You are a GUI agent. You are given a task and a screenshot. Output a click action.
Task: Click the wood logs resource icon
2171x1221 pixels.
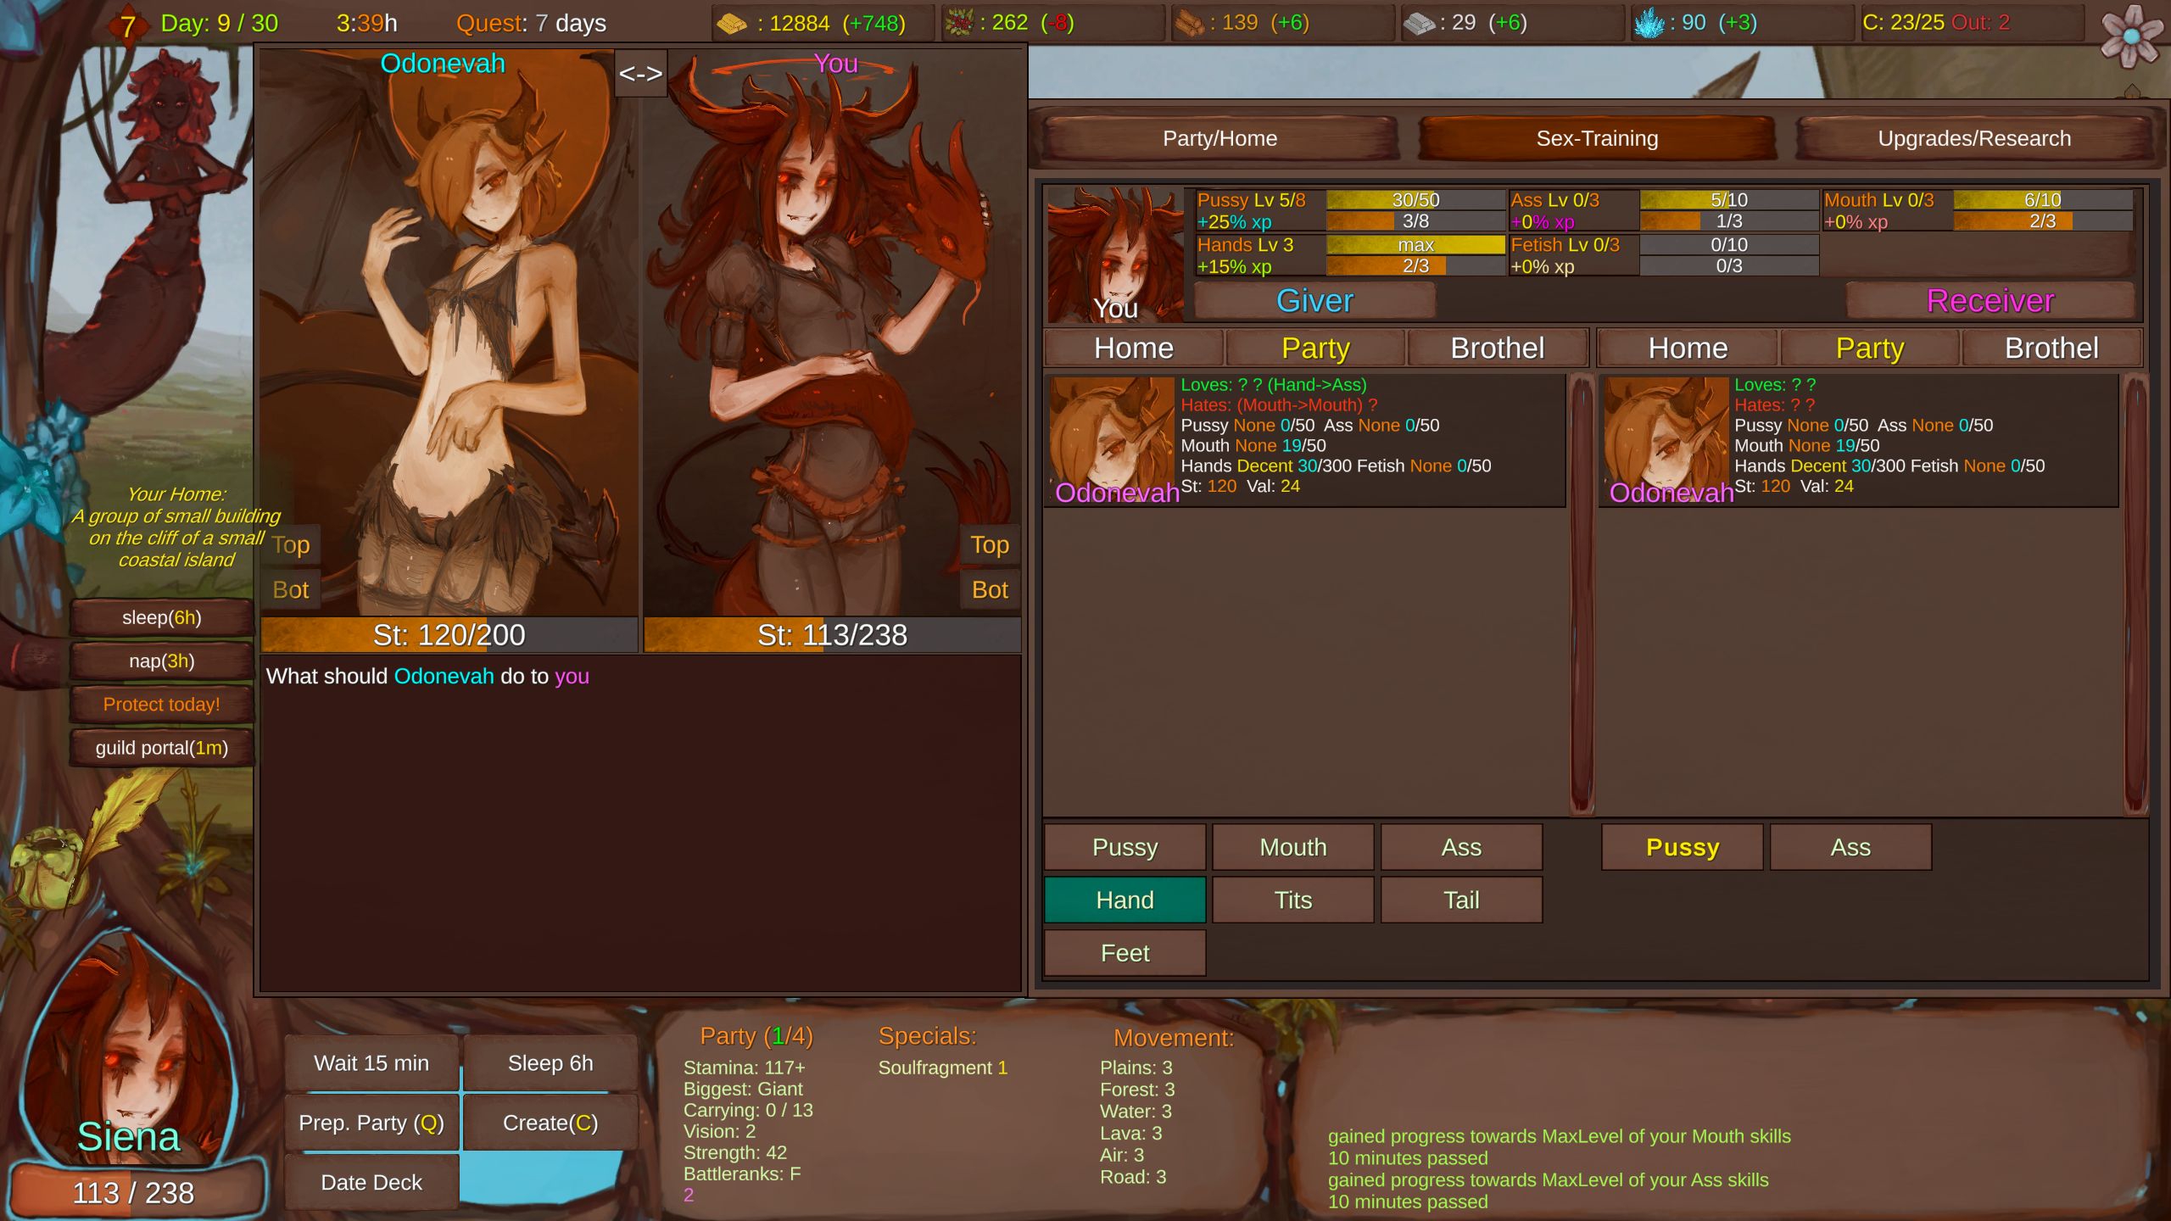tap(1189, 24)
